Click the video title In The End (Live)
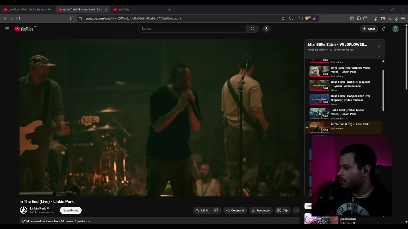The height and width of the screenshot is (229, 408). [47, 202]
